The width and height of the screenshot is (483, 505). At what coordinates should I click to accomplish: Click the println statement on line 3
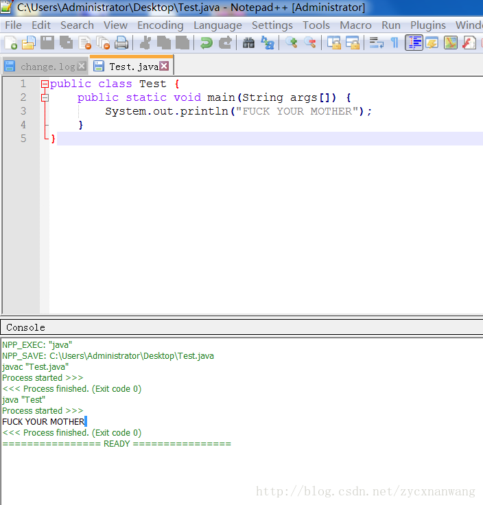(x=238, y=111)
